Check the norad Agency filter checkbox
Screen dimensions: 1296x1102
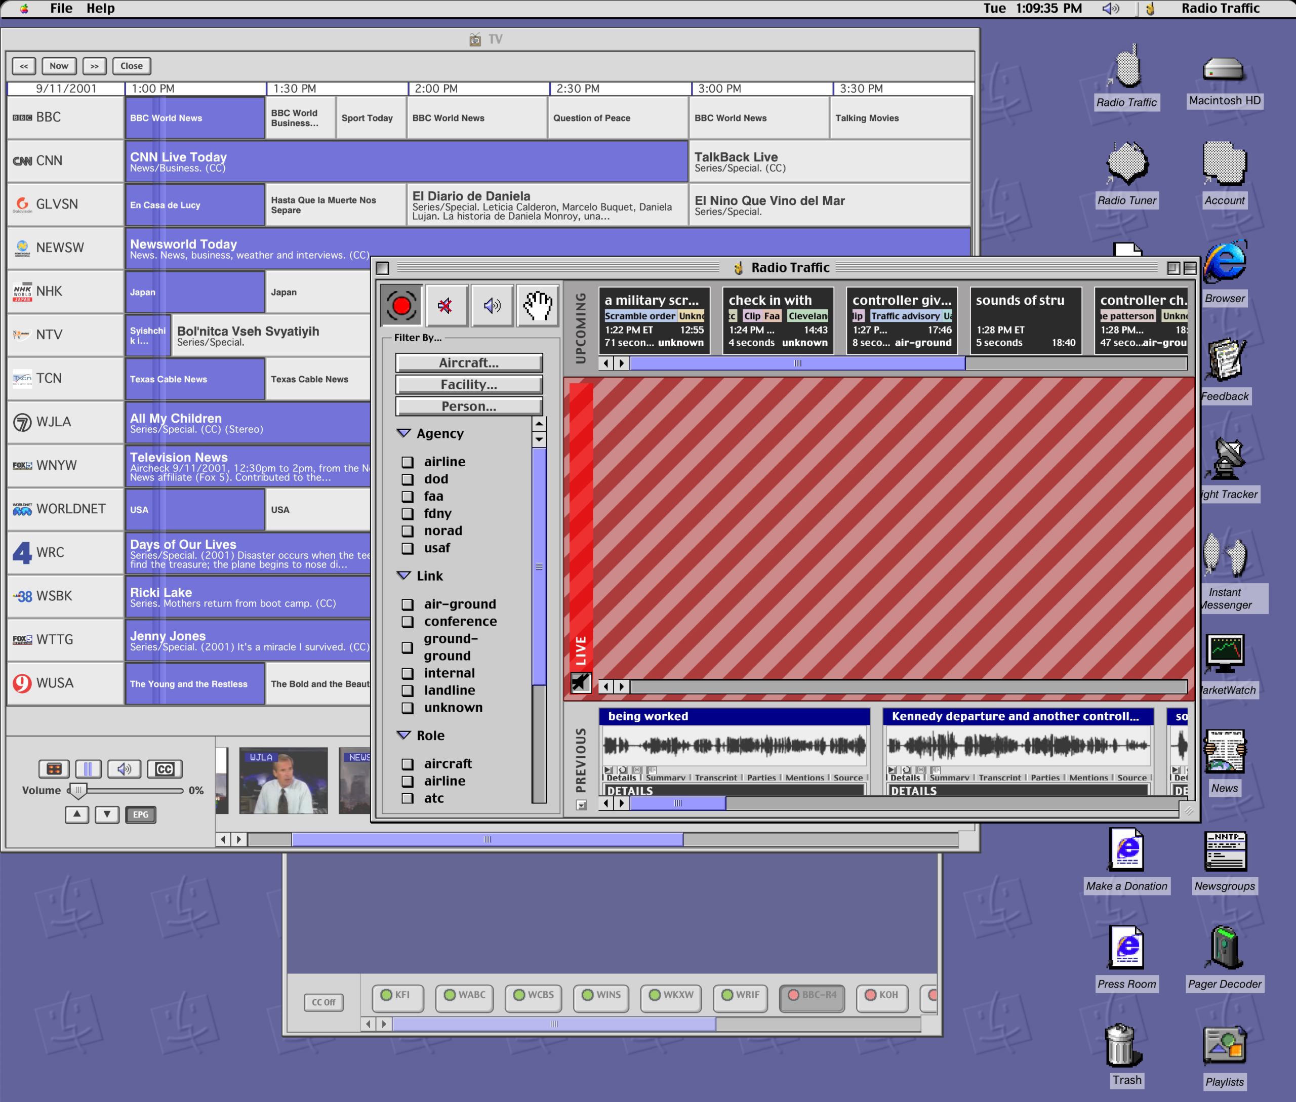click(408, 531)
